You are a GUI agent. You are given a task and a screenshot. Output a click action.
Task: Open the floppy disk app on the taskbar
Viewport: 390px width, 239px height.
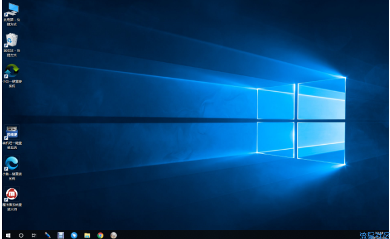(x=60, y=235)
